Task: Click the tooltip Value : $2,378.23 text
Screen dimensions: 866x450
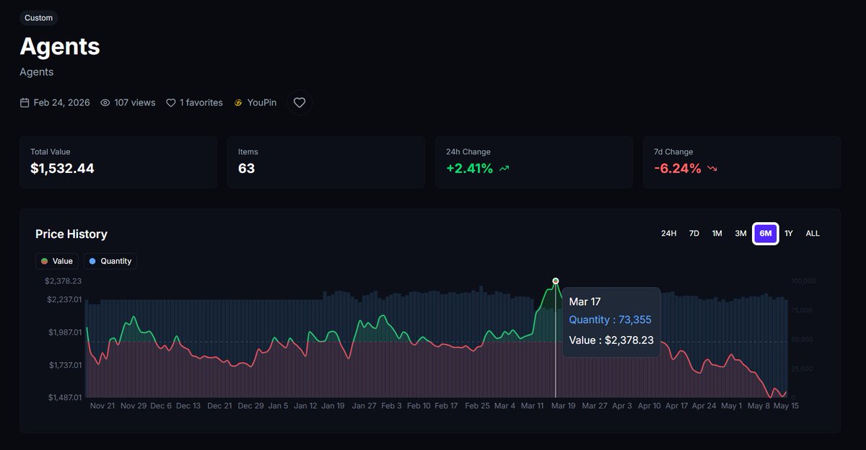Action: pyautogui.click(x=611, y=340)
